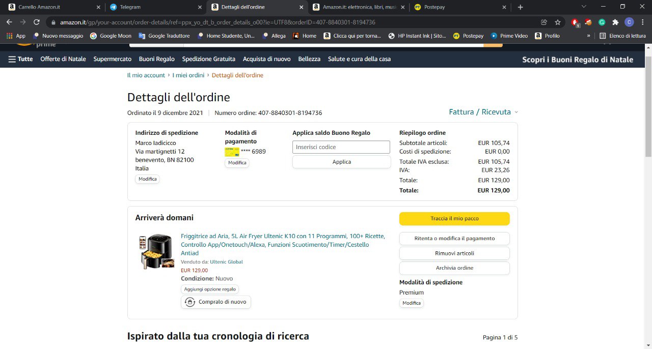Click the share page icon in address bar
Screen dimensions: 652x349
click(x=544, y=22)
